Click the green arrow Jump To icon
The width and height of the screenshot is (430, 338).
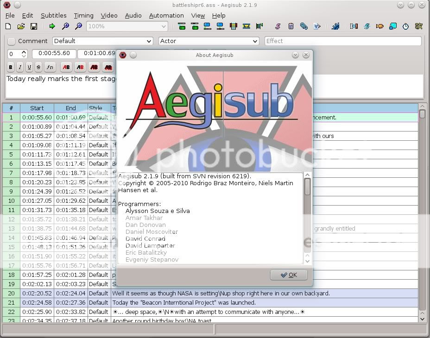[52, 26]
